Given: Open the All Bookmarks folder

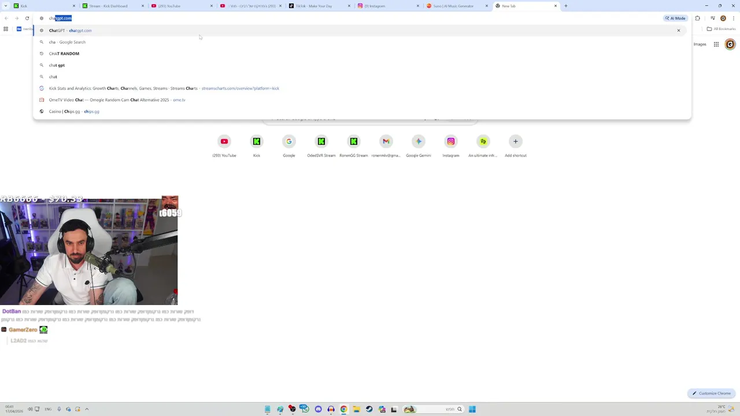Looking at the screenshot, I should (x=721, y=29).
